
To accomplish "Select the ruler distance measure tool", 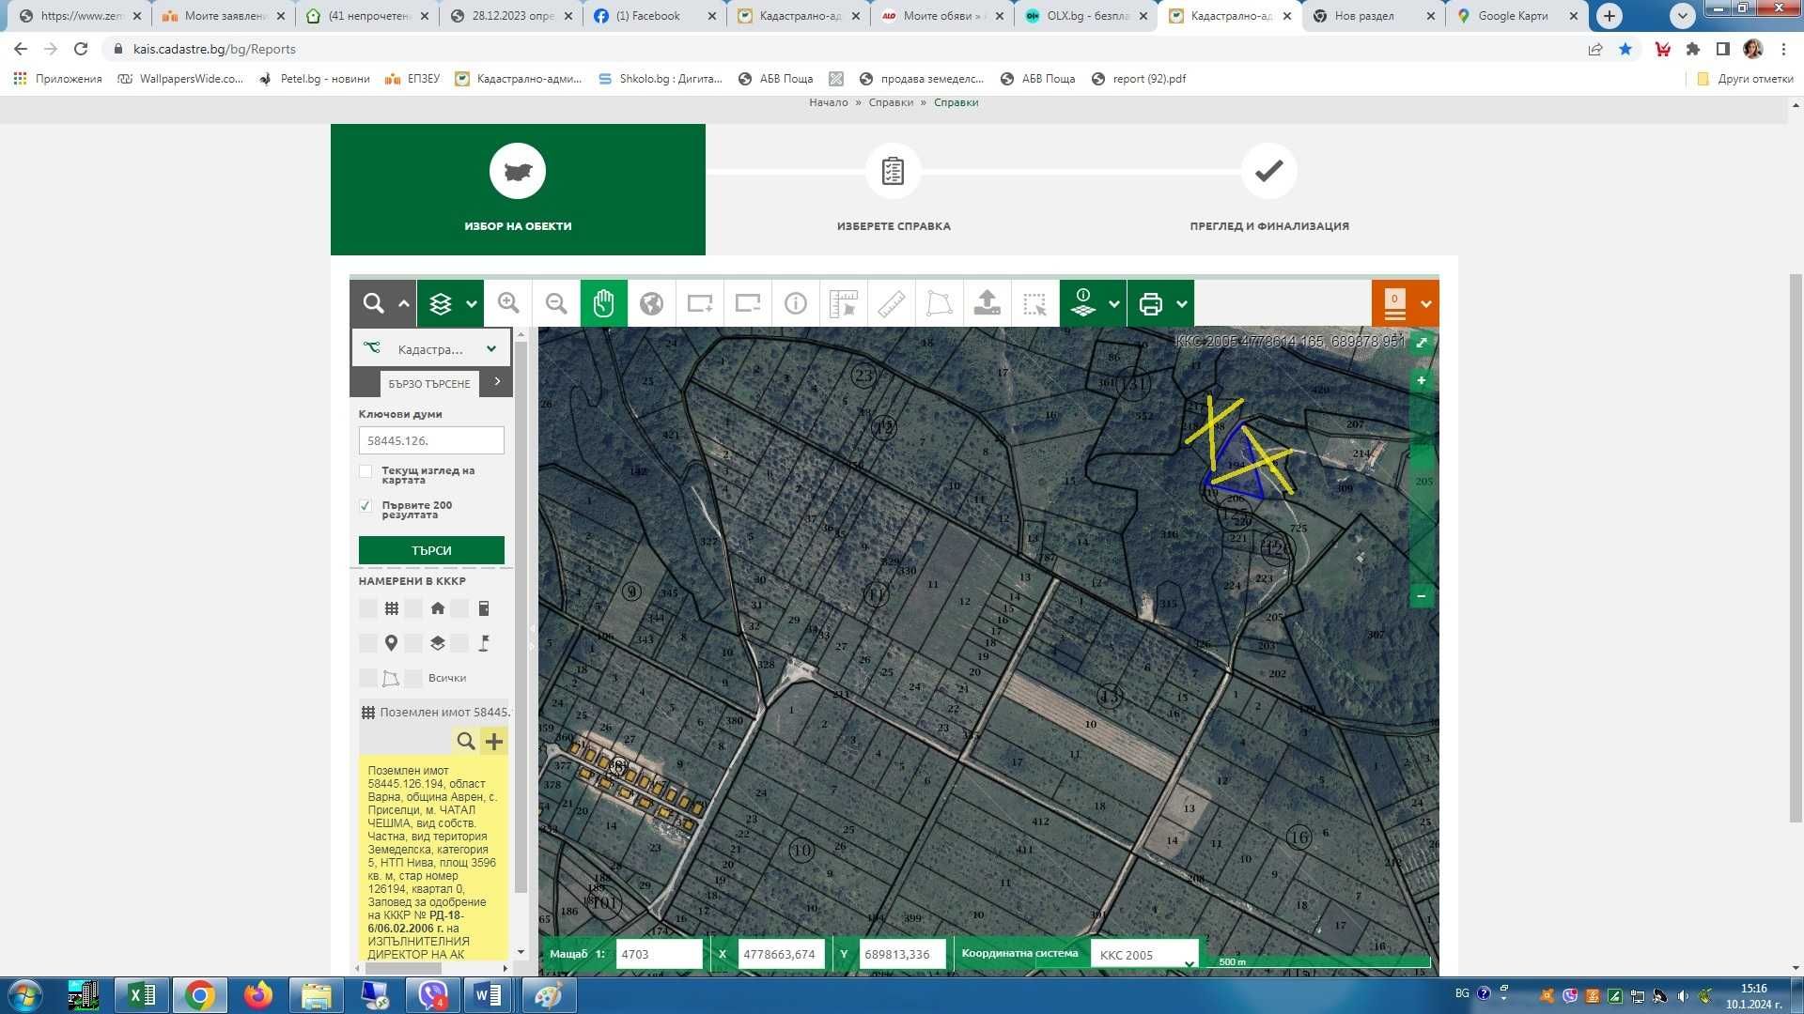I will coord(891,303).
